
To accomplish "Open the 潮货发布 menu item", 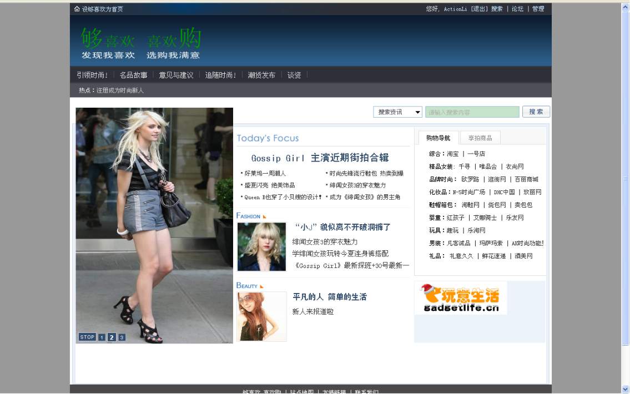I will tap(261, 75).
